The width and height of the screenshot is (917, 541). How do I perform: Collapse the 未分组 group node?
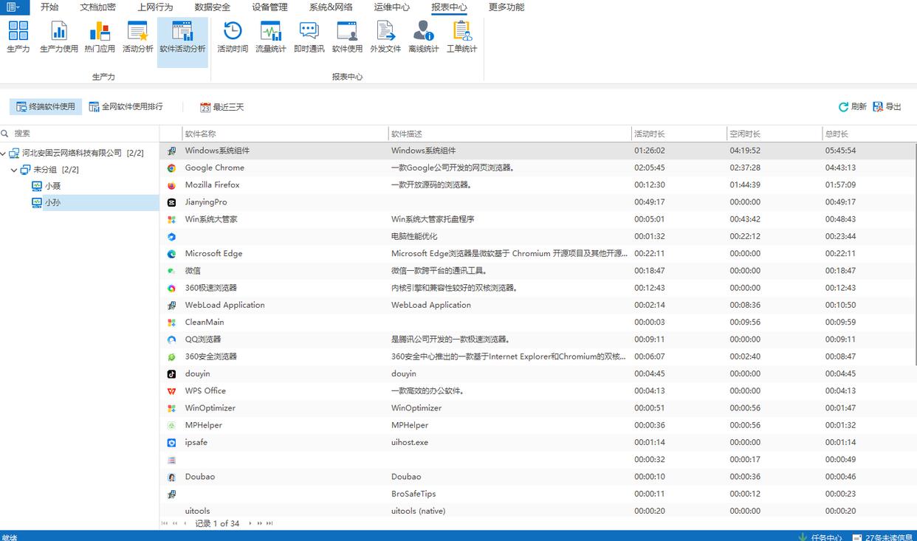click(x=14, y=170)
